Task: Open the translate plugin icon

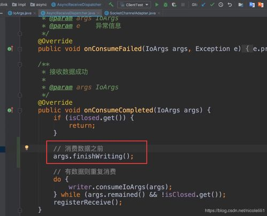Action: (252, 5)
